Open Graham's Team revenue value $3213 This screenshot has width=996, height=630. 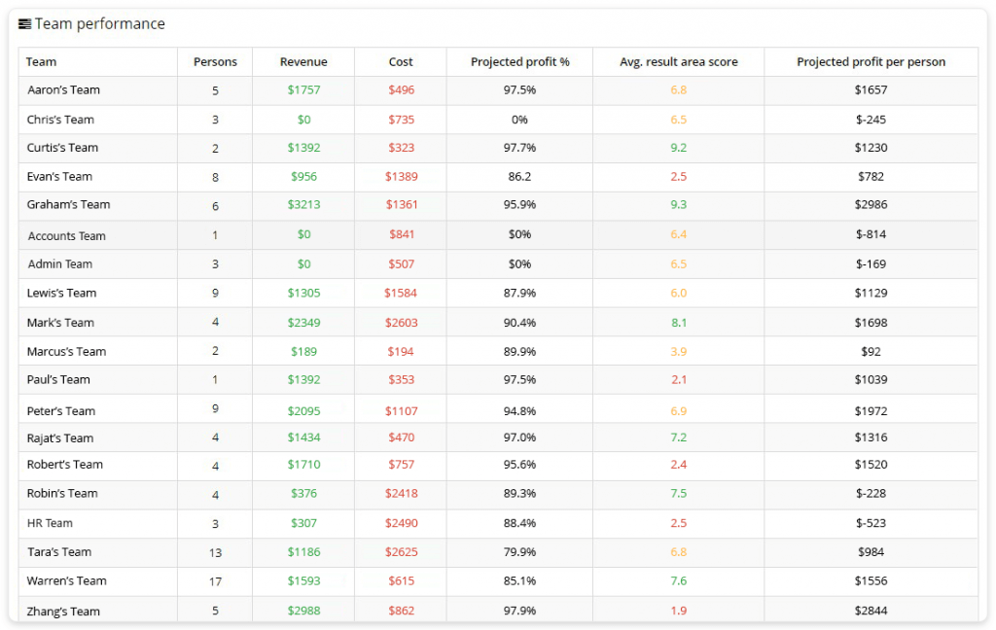(303, 205)
